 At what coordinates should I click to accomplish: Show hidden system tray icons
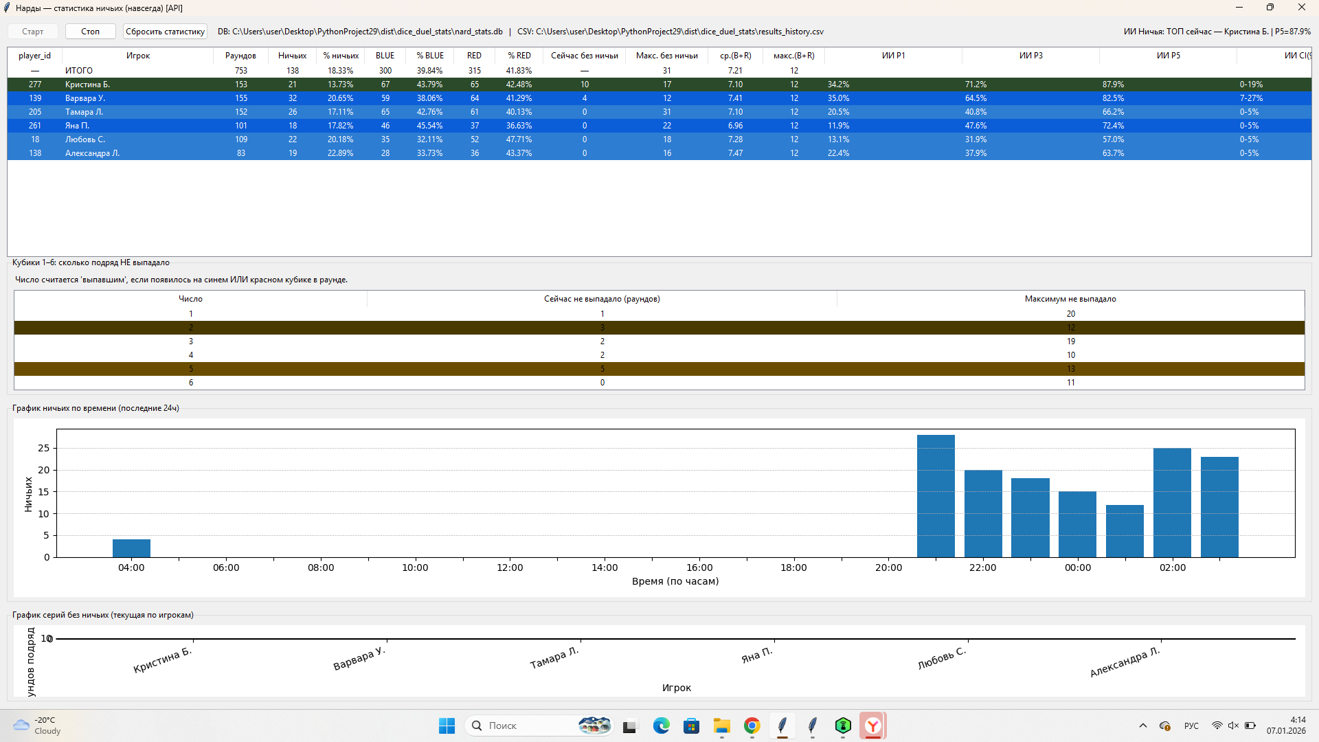point(1143,726)
